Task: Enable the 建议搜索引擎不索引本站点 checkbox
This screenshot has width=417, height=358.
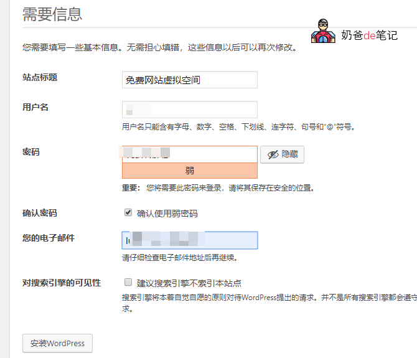Action: point(128,282)
